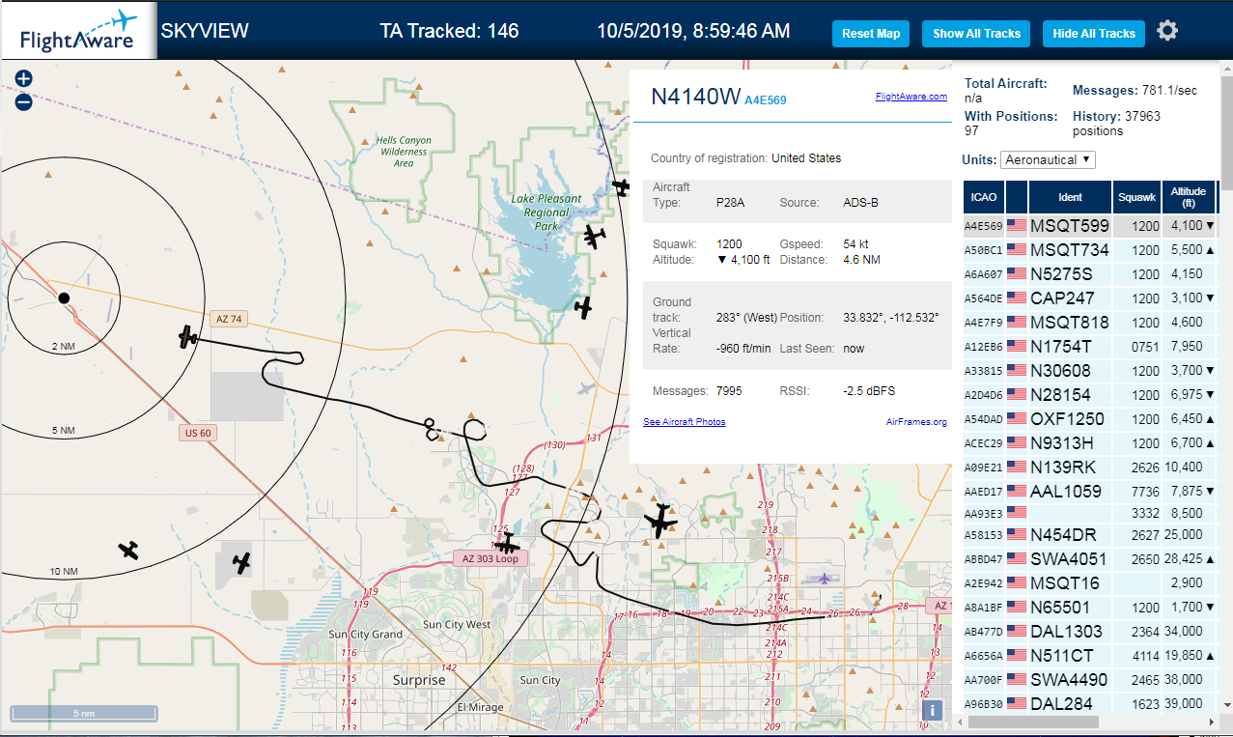This screenshot has height=737, width=1233.
Task: Select the DAL1303 aircraft row
Action: click(1090, 632)
